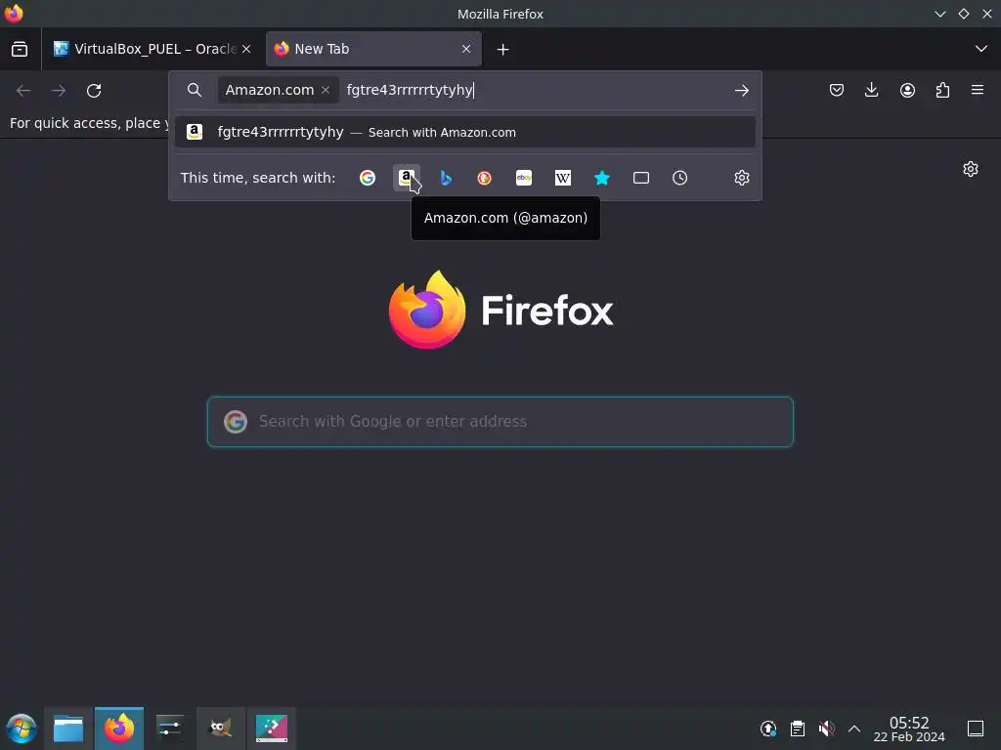Activate Firefox taskbar entry
This screenshot has height=750, width=1001.
(x=119, y=729)
